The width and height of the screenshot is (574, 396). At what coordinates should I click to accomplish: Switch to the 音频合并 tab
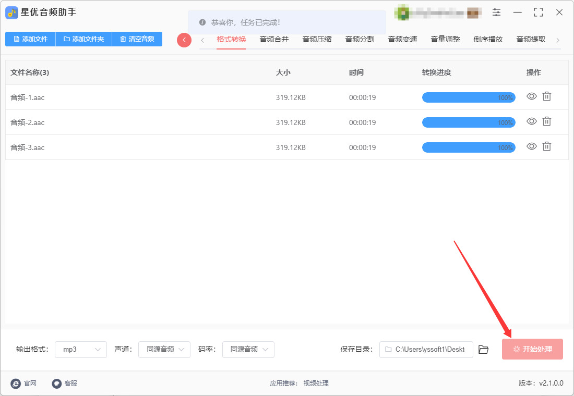pos(274,39)
